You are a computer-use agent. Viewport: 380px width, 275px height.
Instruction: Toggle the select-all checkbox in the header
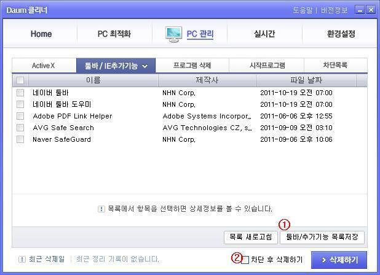[20, 80]
